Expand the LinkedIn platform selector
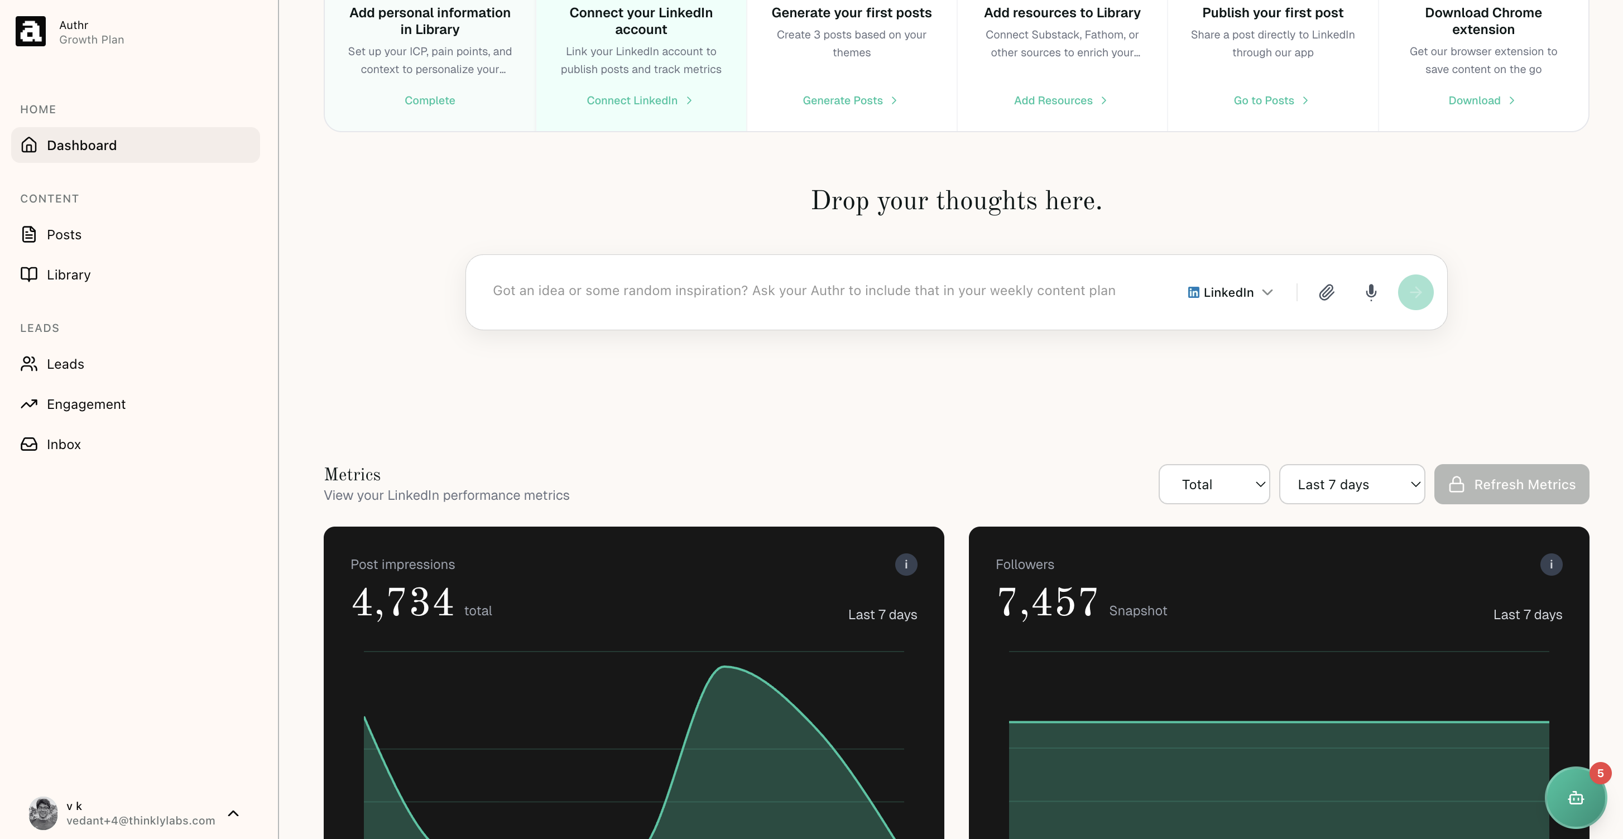Screen dimensions: 1623x839 (1229, 292)
